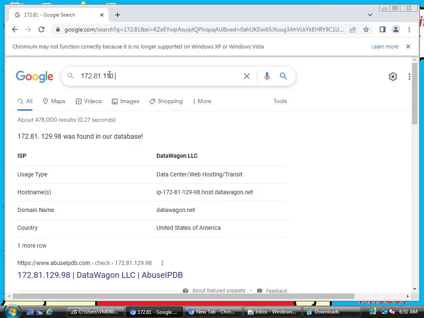Expand the '1 more row' link
The image size is (424, 318).
coord(32,246)
